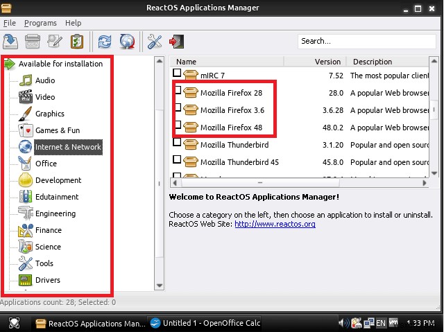The height and width of the screenshot is (332, 444).
Task: Enable the Mozilla Thunderbird 45 checkbox
Action: point(177,159)
